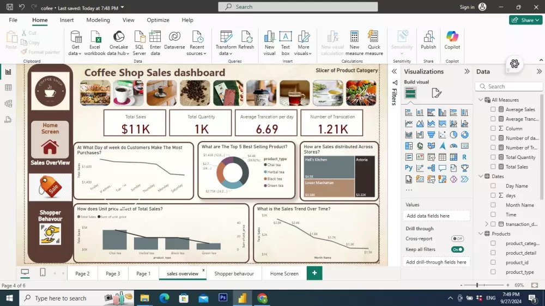This screenshot has width=545, height=306.
Task: Select the funnel chart visual icon
Action: (x=431, y=135)
